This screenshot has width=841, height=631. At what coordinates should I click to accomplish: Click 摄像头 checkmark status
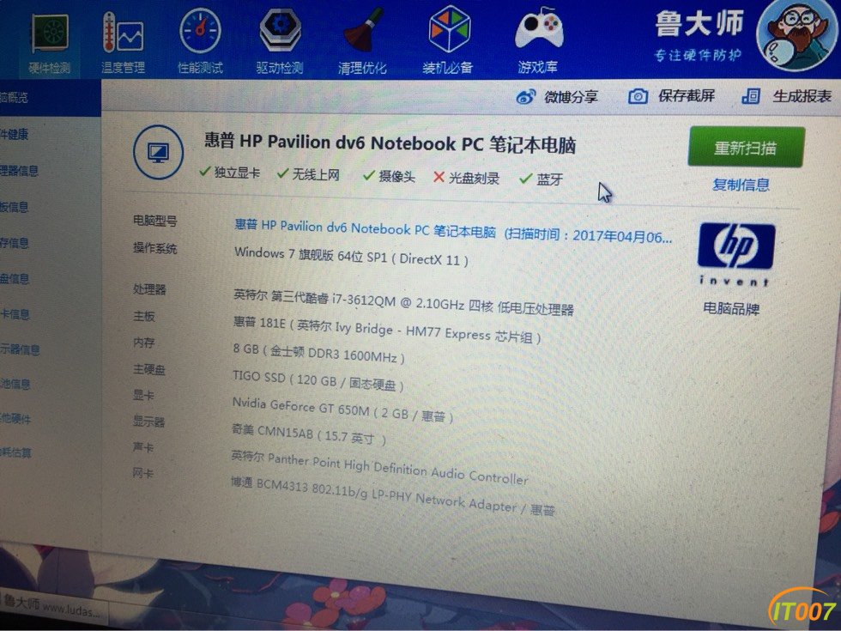coord(389,176)
